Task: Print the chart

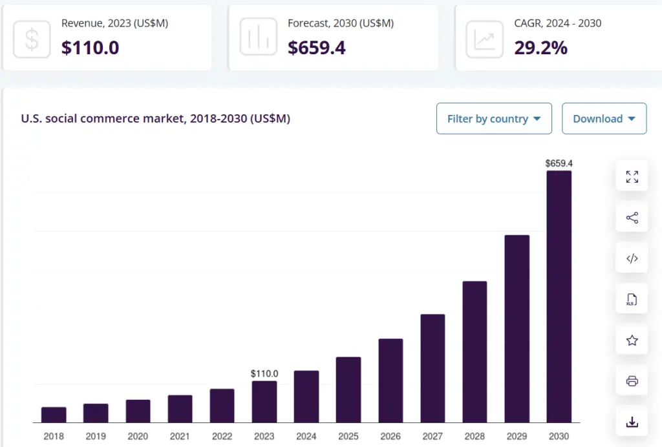Action: tap(632, 381)
